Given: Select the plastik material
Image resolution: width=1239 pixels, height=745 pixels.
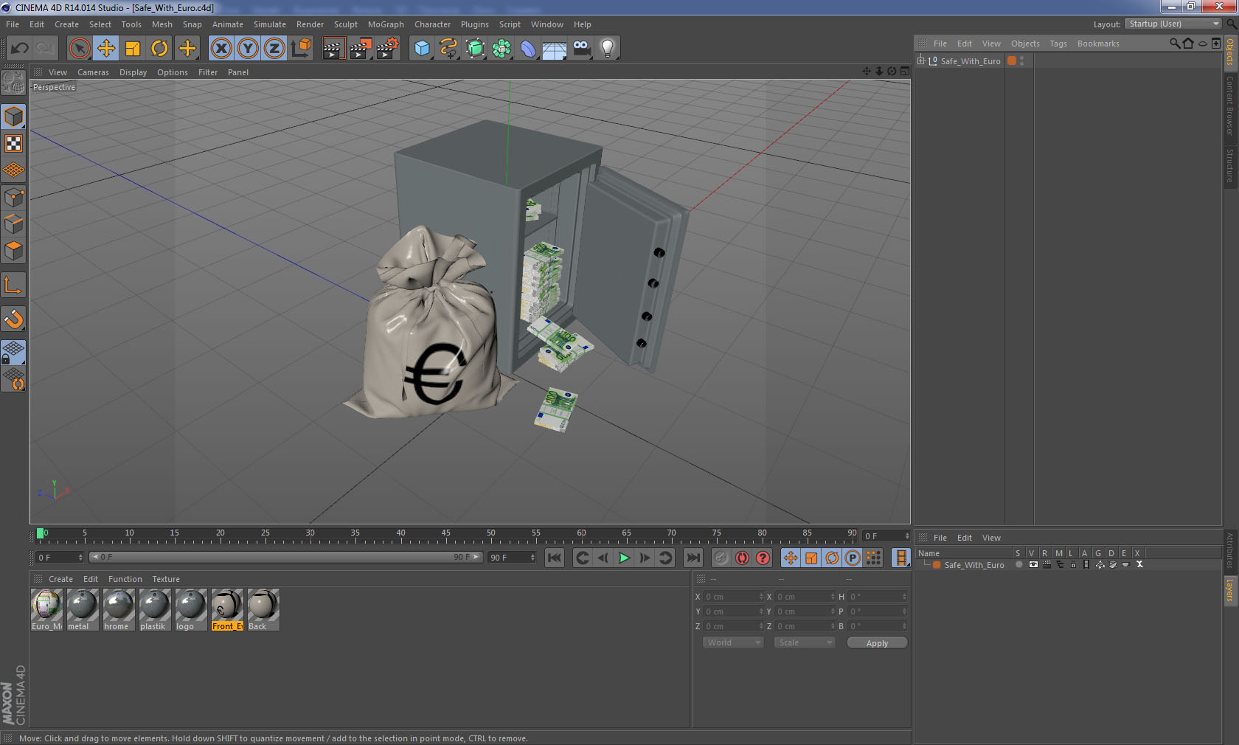Looking at the screenshot, I should coord(155,609).
